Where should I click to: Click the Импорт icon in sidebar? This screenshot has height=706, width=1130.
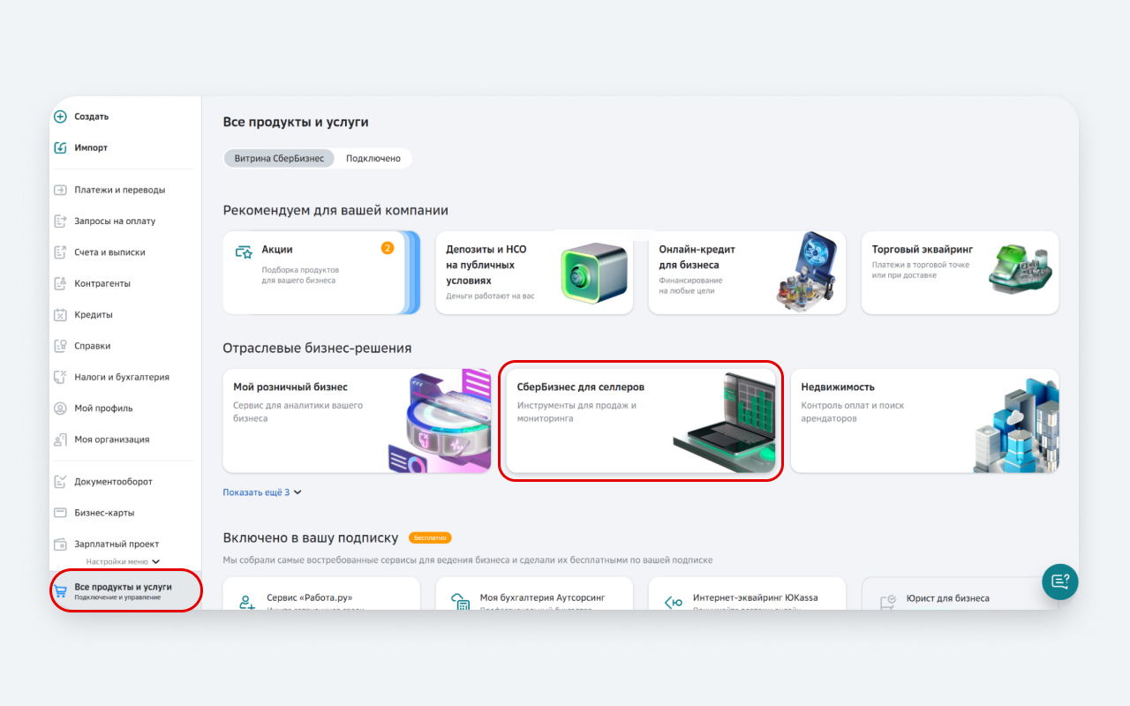60,147
